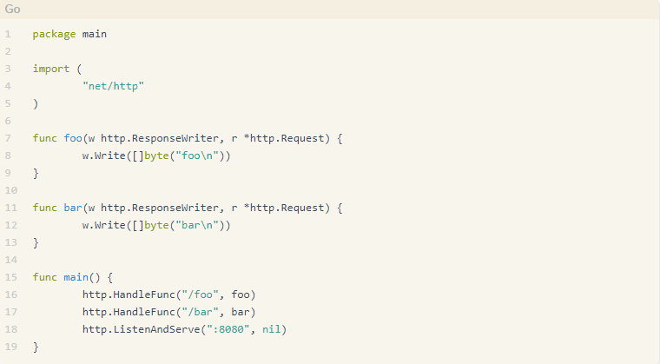Screen dimensions: 660x364
Task: Click the import keyword on line 3
Action: (51, 69)
